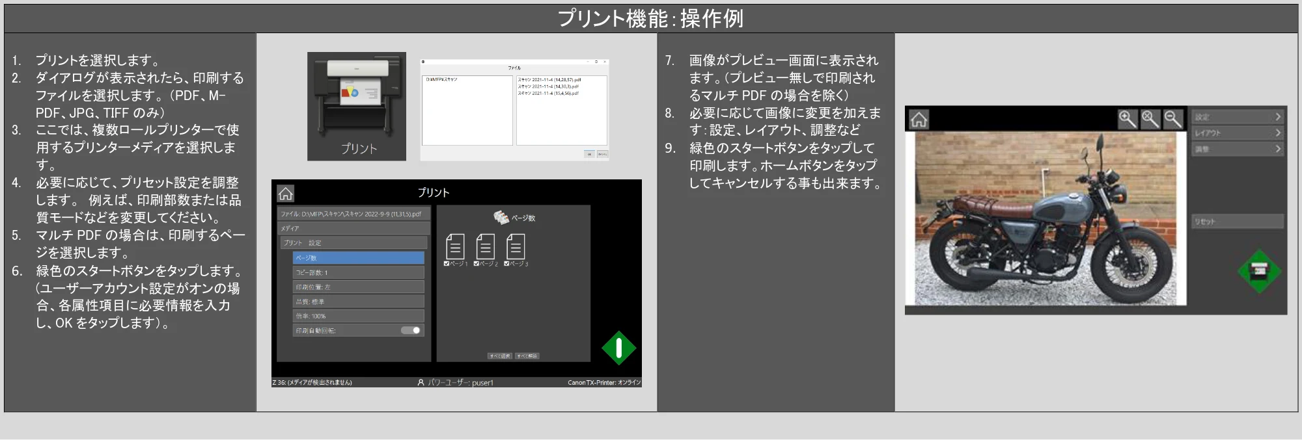Click the ファイル path row
The height and width of the screenshot is (440, 1302).
pyautogui.click(x=354, y=214)
